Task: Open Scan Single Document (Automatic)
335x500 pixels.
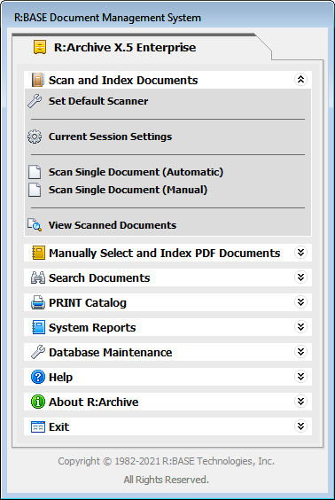Action: [x=136, y=172]
